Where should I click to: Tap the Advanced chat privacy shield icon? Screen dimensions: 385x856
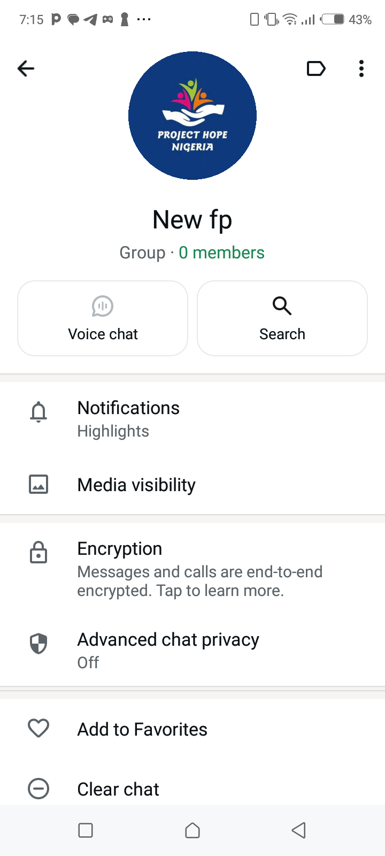pos(38,644)
